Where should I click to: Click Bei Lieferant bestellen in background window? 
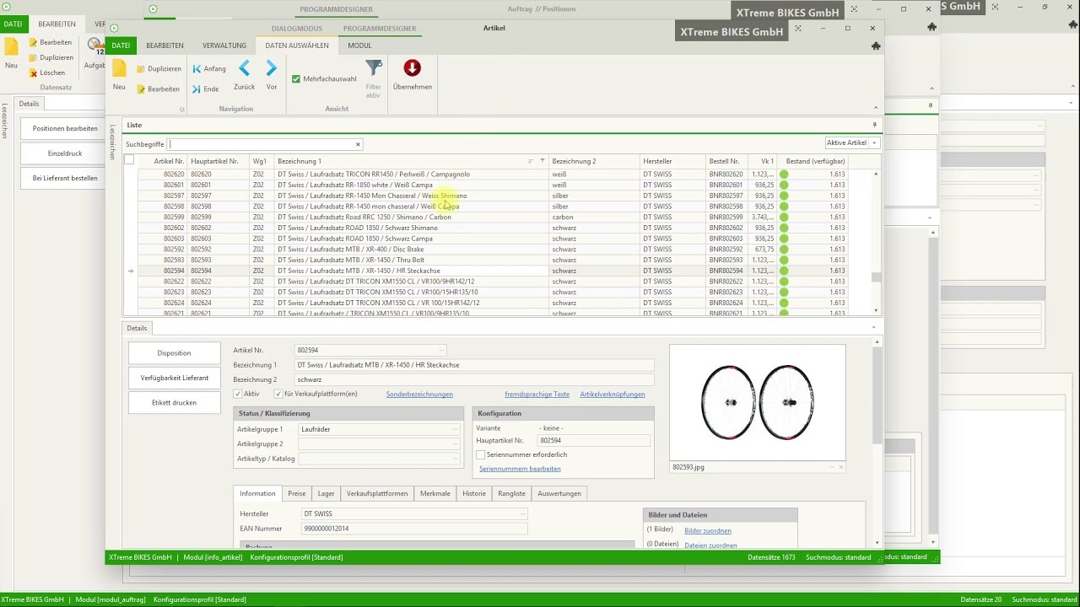pyautogui.click(x=65, y=178)
